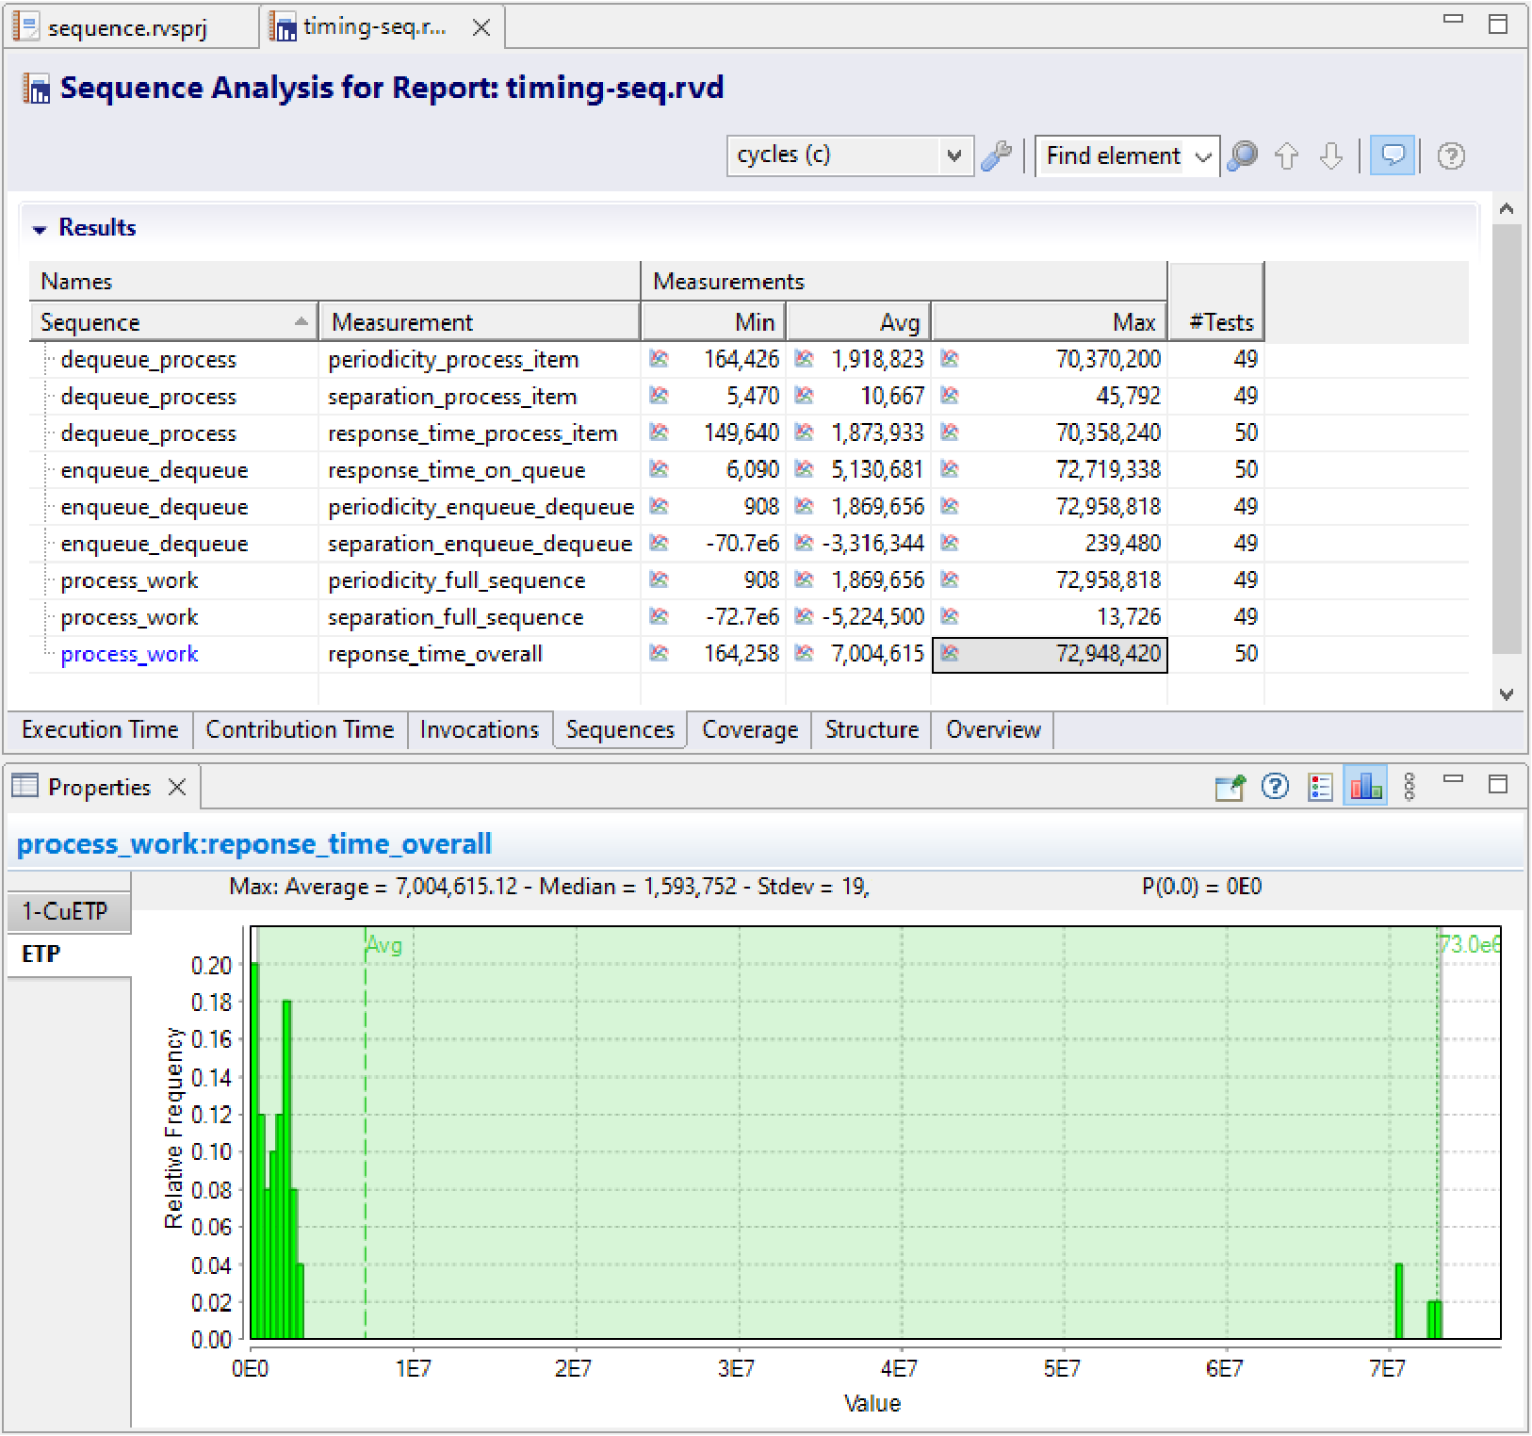
Task: Toggle the bar chart view in the Properties panel
Action: pos(1365,786)
